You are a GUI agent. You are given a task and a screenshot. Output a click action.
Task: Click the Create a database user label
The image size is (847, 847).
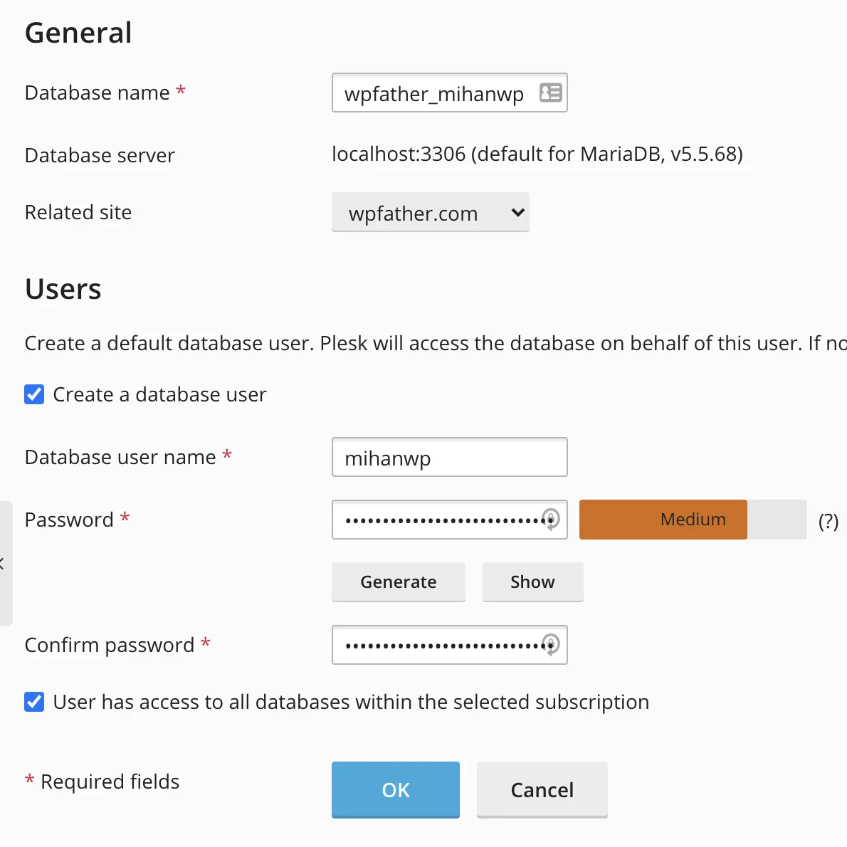(160, 394)
